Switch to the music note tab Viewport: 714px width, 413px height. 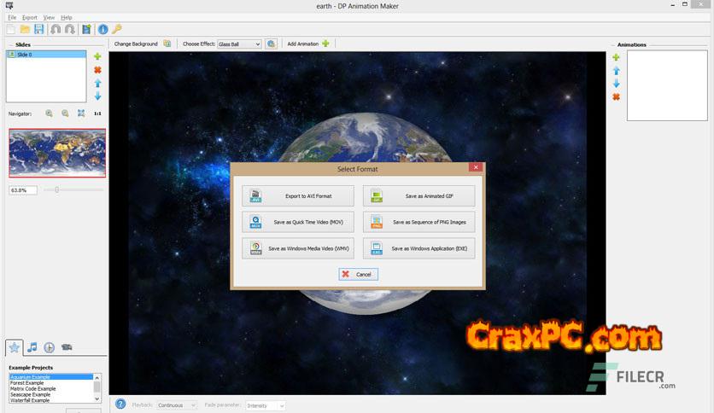point(32,347)
